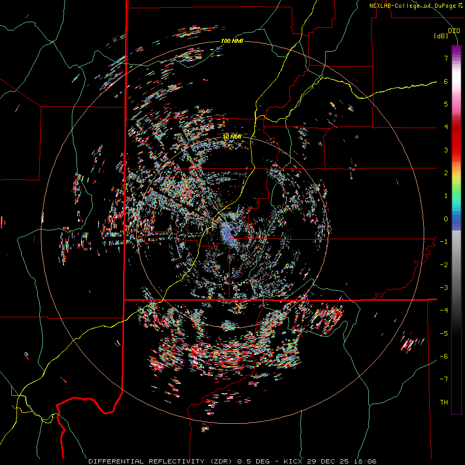Select the 3 dB scale value
This screenshot has width=465, height=465.
(x=446, y=150)
